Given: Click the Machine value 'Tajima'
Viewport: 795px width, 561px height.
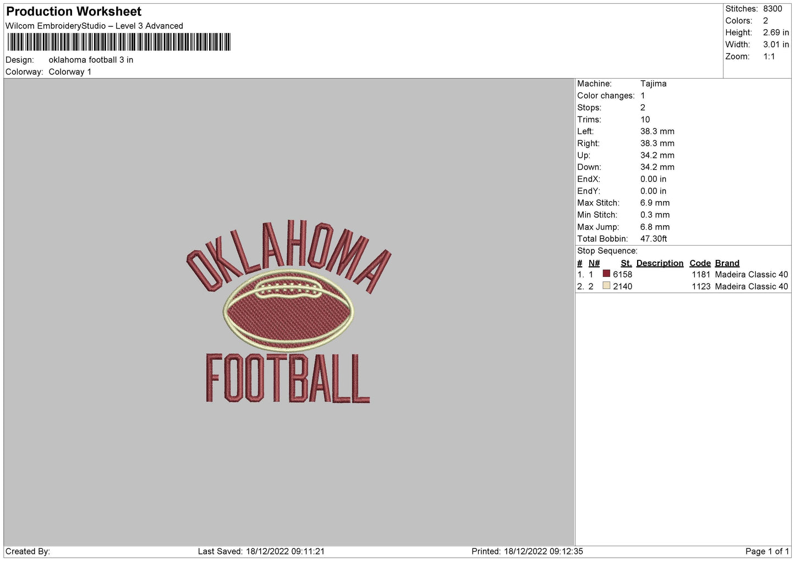Looking at the screenshot, I should coord(653,84).
